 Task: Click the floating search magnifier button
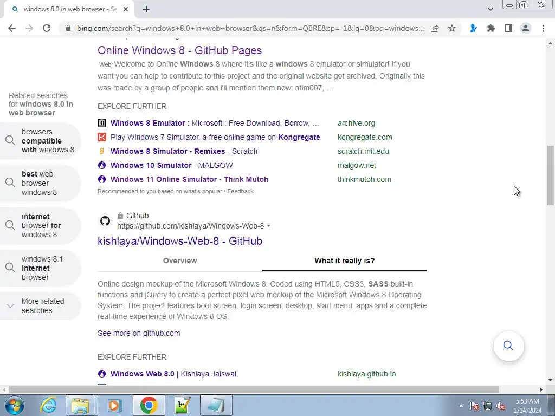tap(508, 346)
